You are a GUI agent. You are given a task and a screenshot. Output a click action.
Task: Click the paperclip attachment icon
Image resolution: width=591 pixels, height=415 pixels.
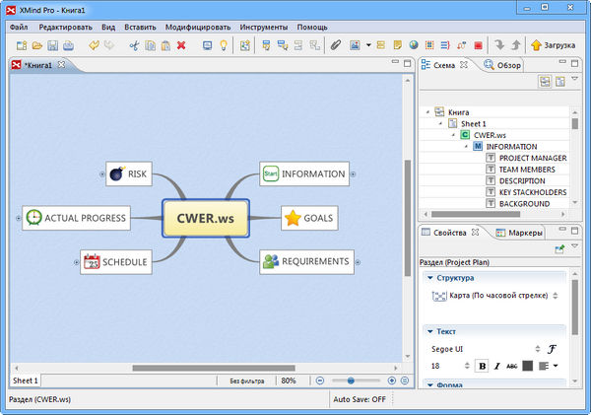pyautogui.click(x=335, y=45)
